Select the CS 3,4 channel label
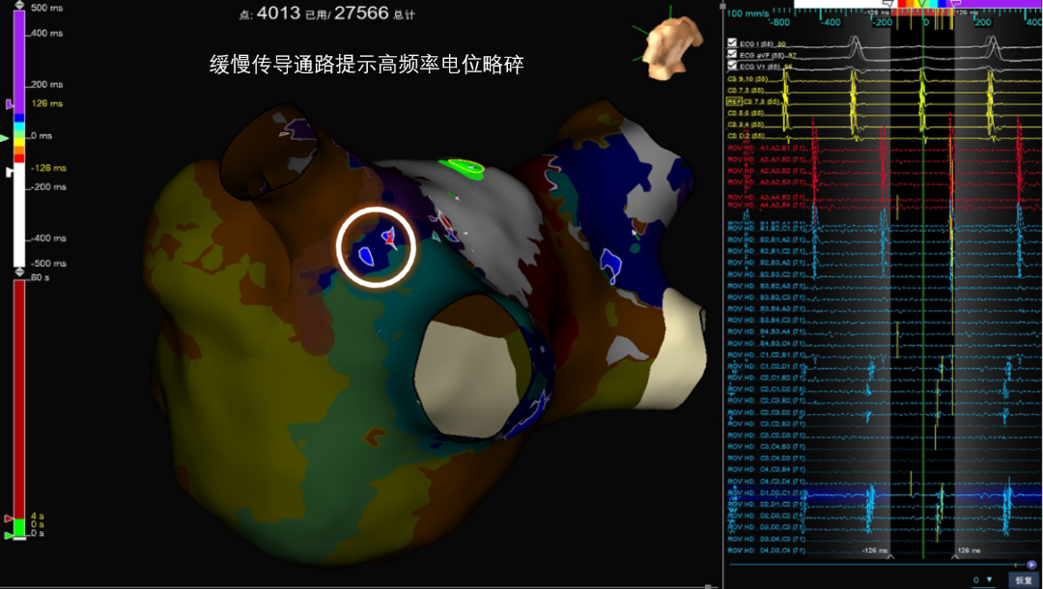The height and width of the screenshot is (589, 1043). (x=746, y=125)
